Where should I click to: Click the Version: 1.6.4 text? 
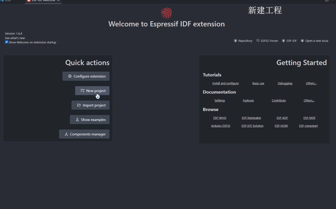click(13, 34)
